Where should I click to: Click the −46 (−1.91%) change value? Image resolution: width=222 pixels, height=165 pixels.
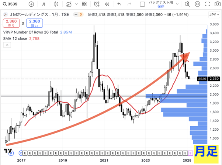176,15
